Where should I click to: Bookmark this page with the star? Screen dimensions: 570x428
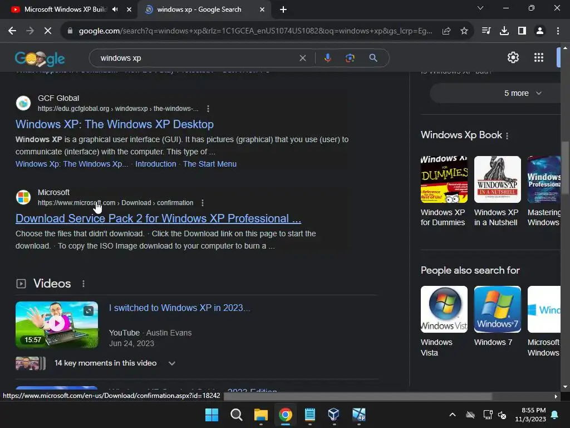tap(464, 31)
